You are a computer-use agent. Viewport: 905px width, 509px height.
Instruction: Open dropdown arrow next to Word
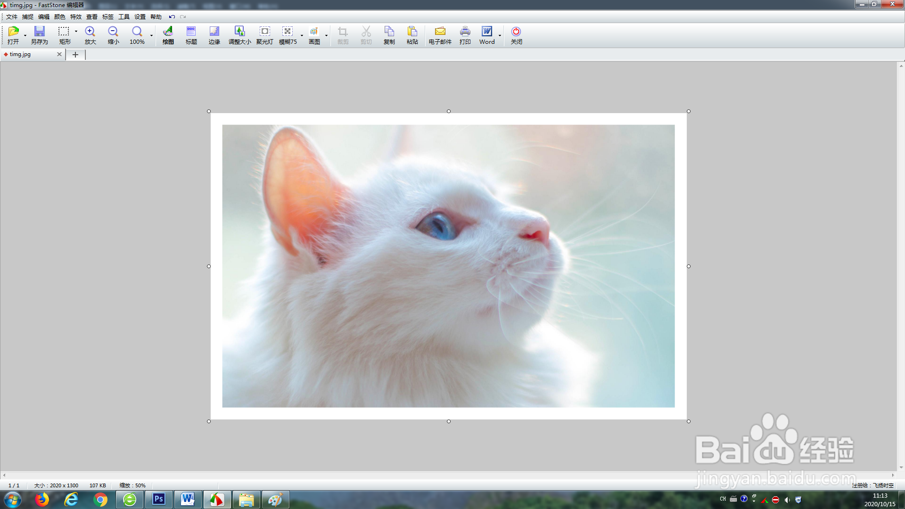coord(500,36)
